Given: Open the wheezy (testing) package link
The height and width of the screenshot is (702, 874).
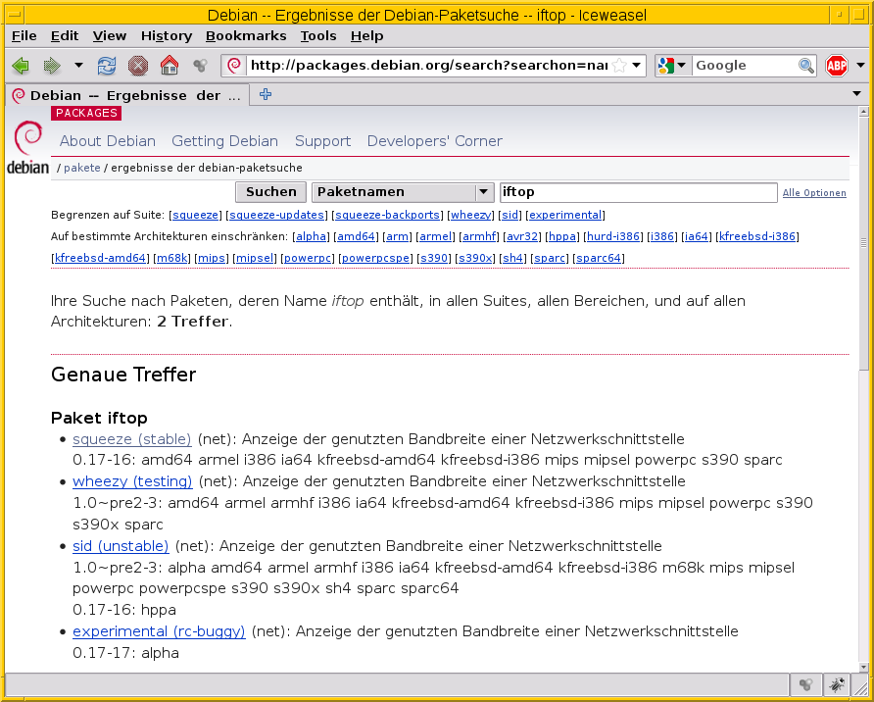Looking at the screenshot, I should point(132,481).
